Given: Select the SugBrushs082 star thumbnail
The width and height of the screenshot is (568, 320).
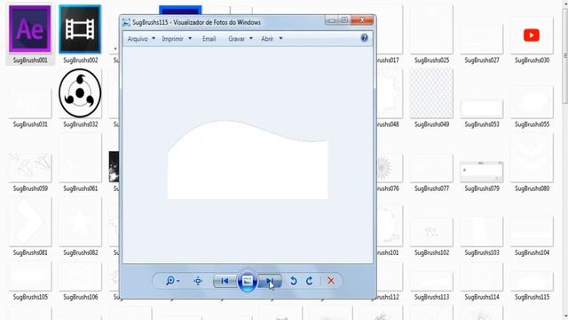Looking at the screenshot, I should (80, 221).
